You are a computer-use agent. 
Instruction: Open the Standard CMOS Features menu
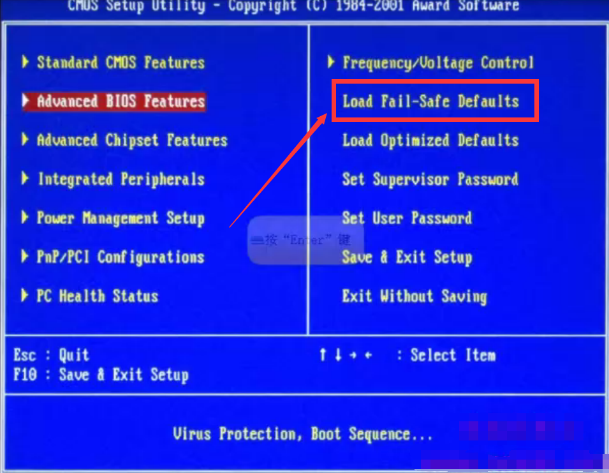[x=121, y=63]
